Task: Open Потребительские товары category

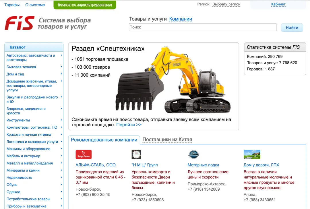Action: (28, 199)
